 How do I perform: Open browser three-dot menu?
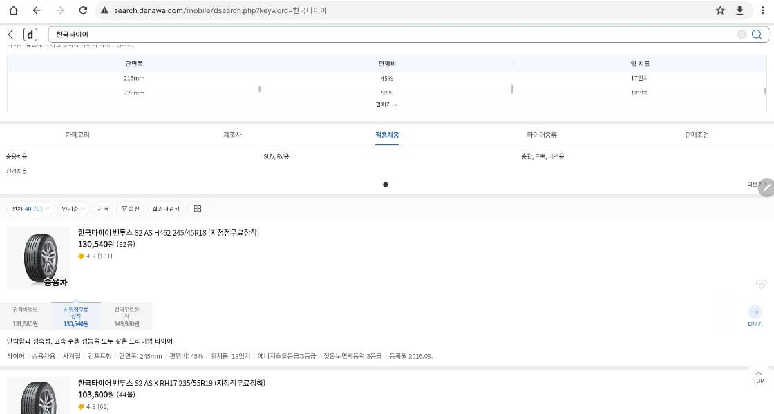click(763, 10)
